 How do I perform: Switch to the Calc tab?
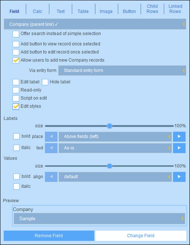click(x=38, y=12)
